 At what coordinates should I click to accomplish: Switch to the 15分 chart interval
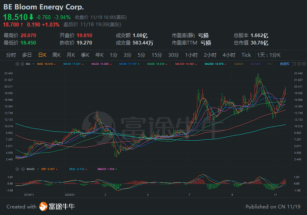coord(157,55)
